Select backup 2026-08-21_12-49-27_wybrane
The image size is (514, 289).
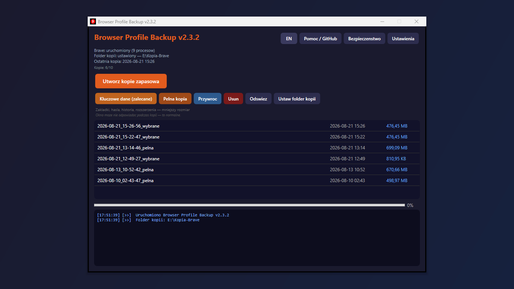tap(257, 159)
